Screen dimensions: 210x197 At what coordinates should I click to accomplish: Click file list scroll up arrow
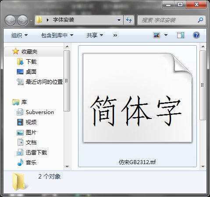[203, 47]
